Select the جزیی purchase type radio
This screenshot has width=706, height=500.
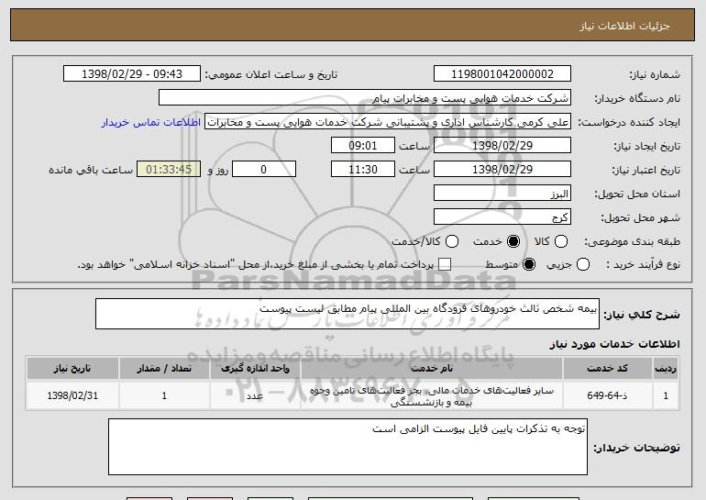click(582, 264)
